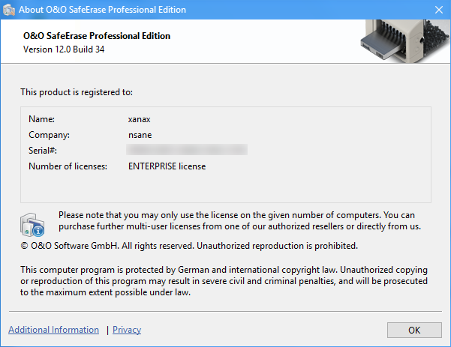
Task: Click the registered name value xanax
Action: point(140,119)
